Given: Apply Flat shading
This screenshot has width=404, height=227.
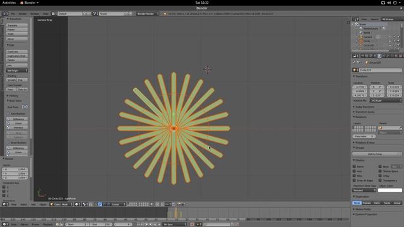Looking at the screenshot, I should (23, 80).
